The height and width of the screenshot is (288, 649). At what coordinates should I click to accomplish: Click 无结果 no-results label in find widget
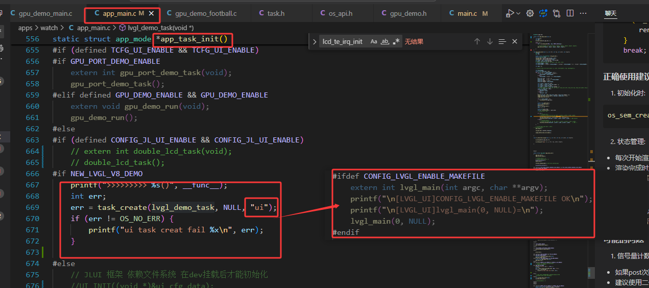[x=414, y=41]
